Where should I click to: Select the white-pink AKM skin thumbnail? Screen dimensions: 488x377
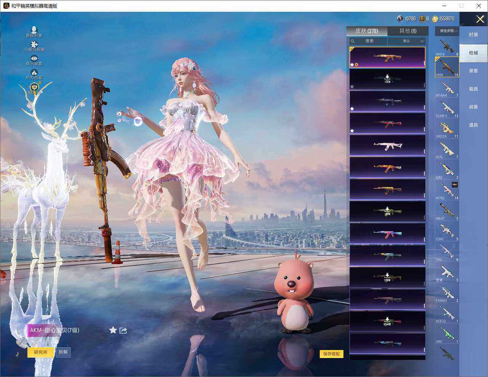(x=388, y=145)
